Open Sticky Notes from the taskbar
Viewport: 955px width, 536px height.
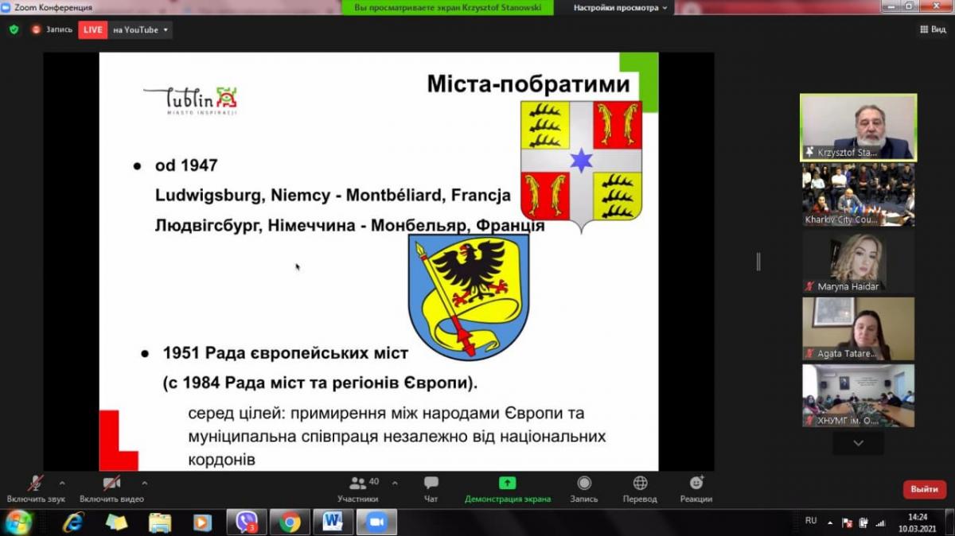[x=117, y=522]
